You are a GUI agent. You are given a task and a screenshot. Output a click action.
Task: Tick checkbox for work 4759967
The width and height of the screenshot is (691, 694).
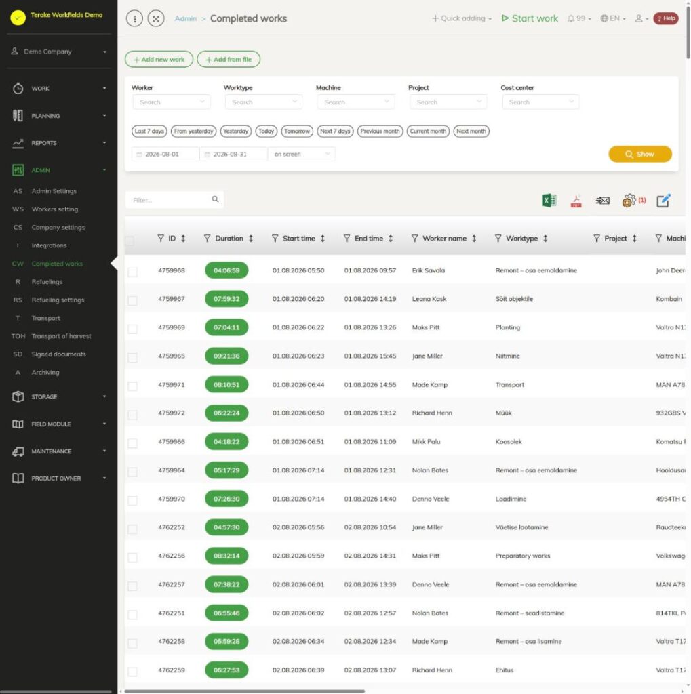point(132,300)
